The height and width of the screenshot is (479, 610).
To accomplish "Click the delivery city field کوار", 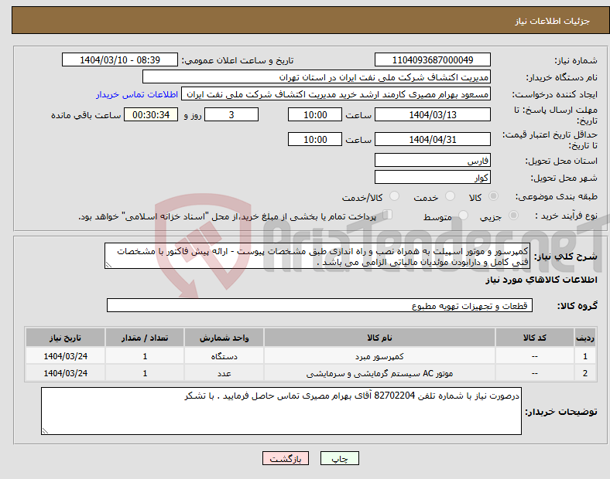I will 432,178.
